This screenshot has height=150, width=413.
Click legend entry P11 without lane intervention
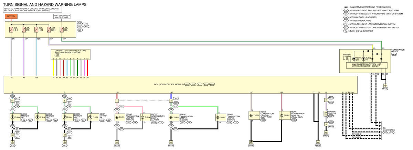(371, 28)
